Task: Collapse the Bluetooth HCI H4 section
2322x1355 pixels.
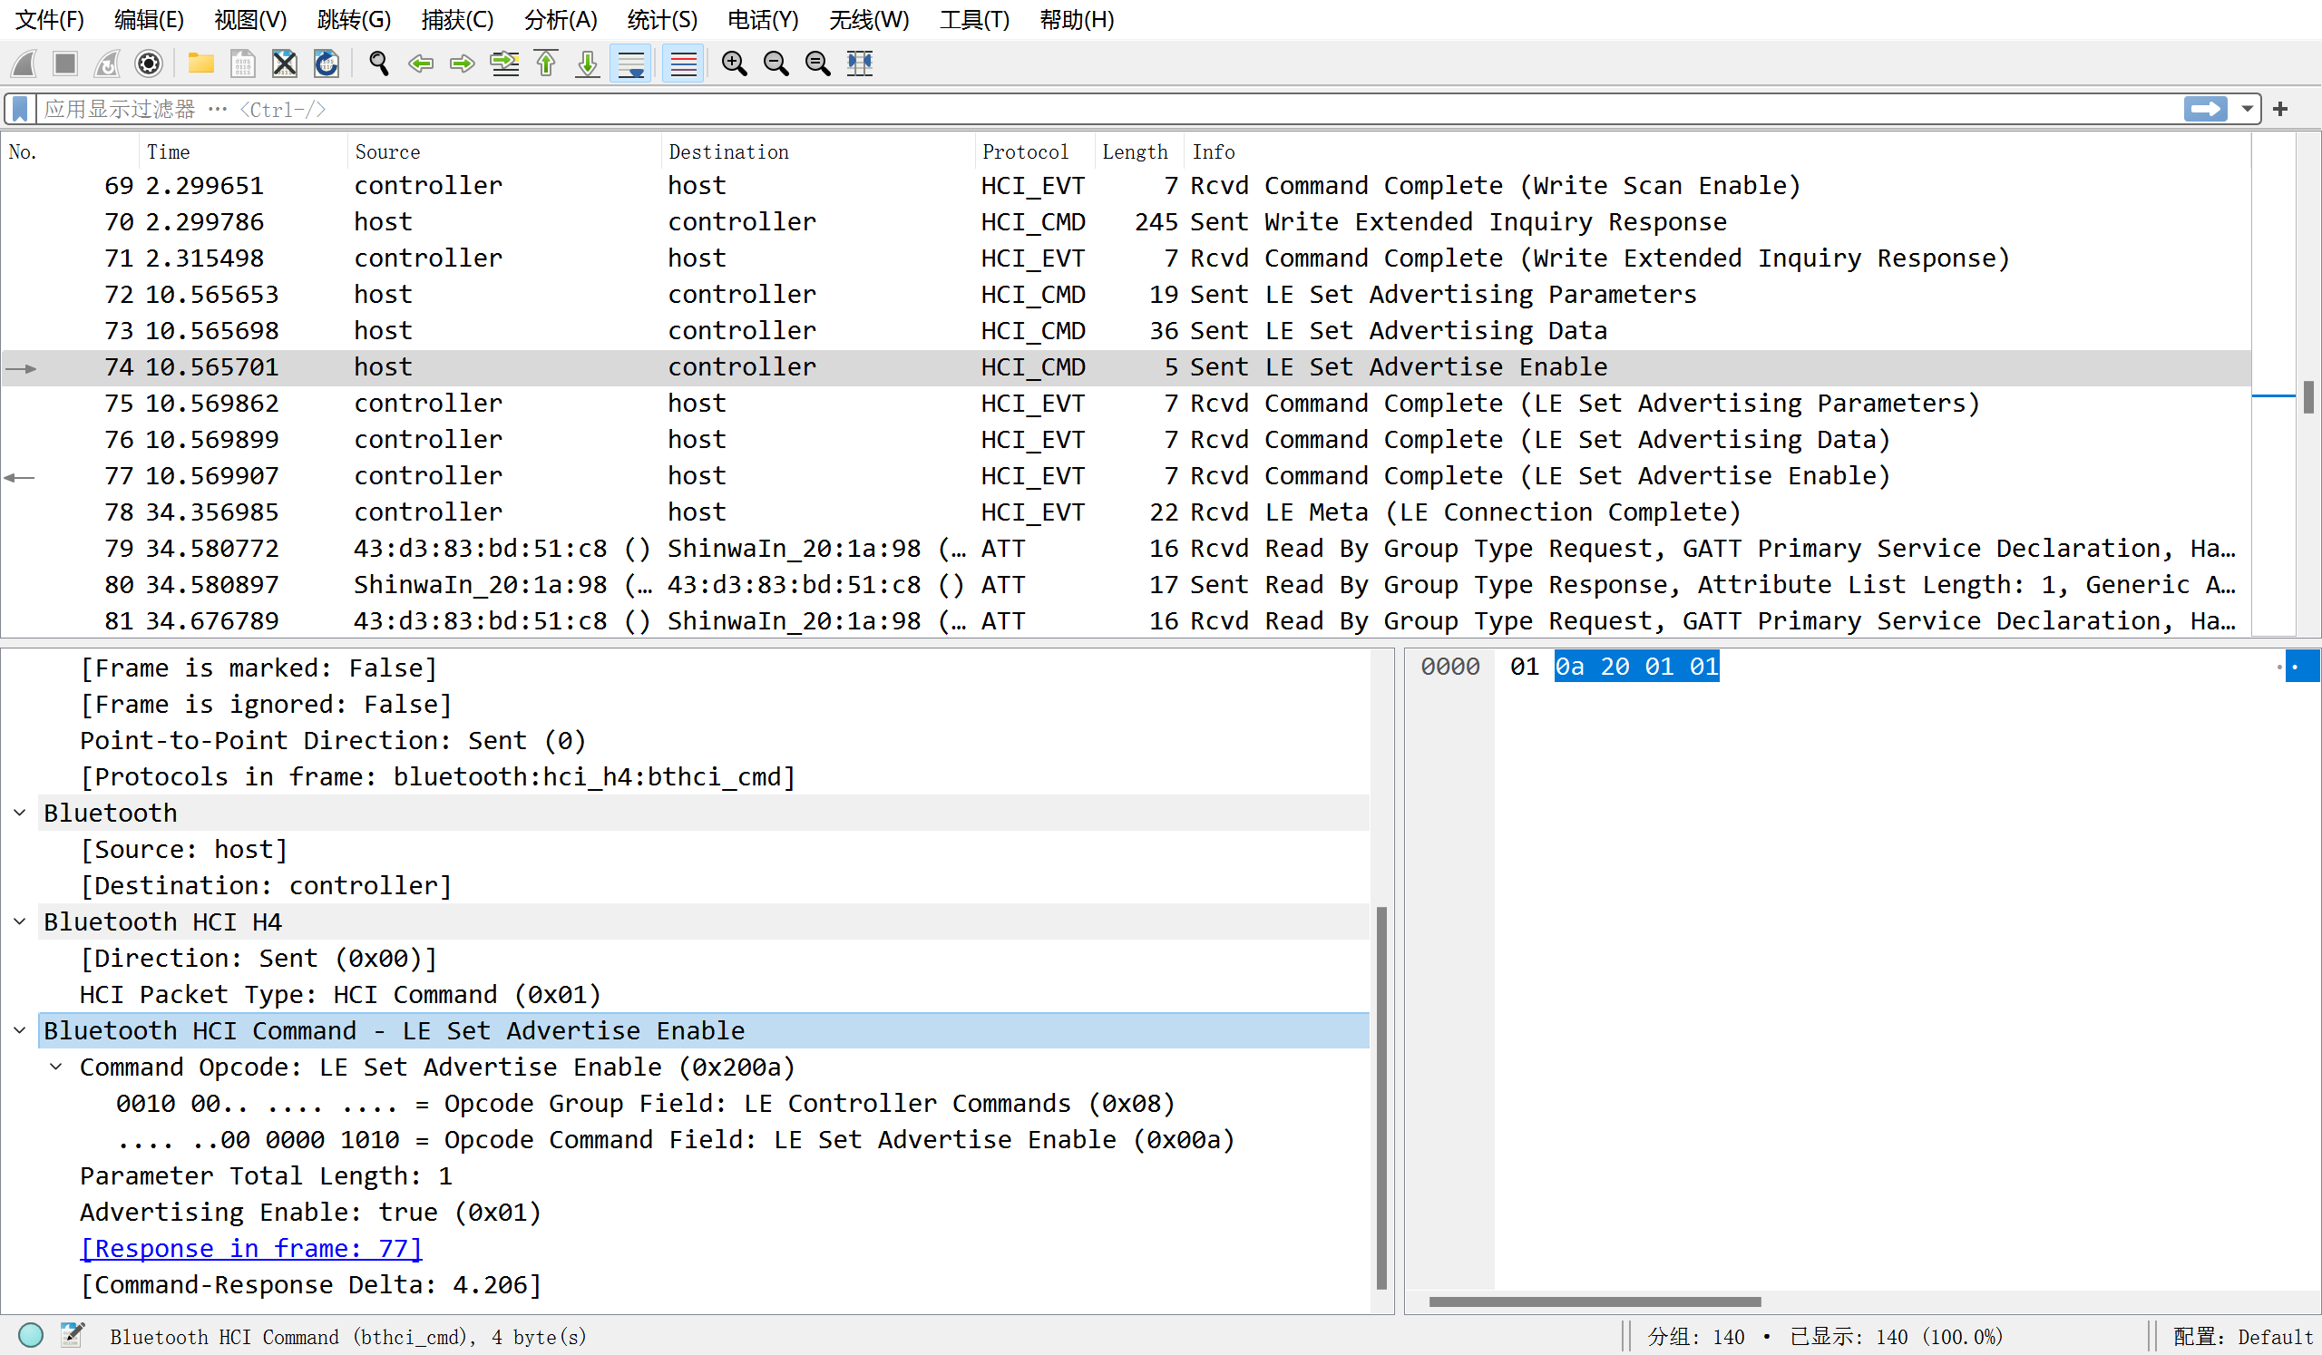Action: pyautogui.click(x=19, y=922)
